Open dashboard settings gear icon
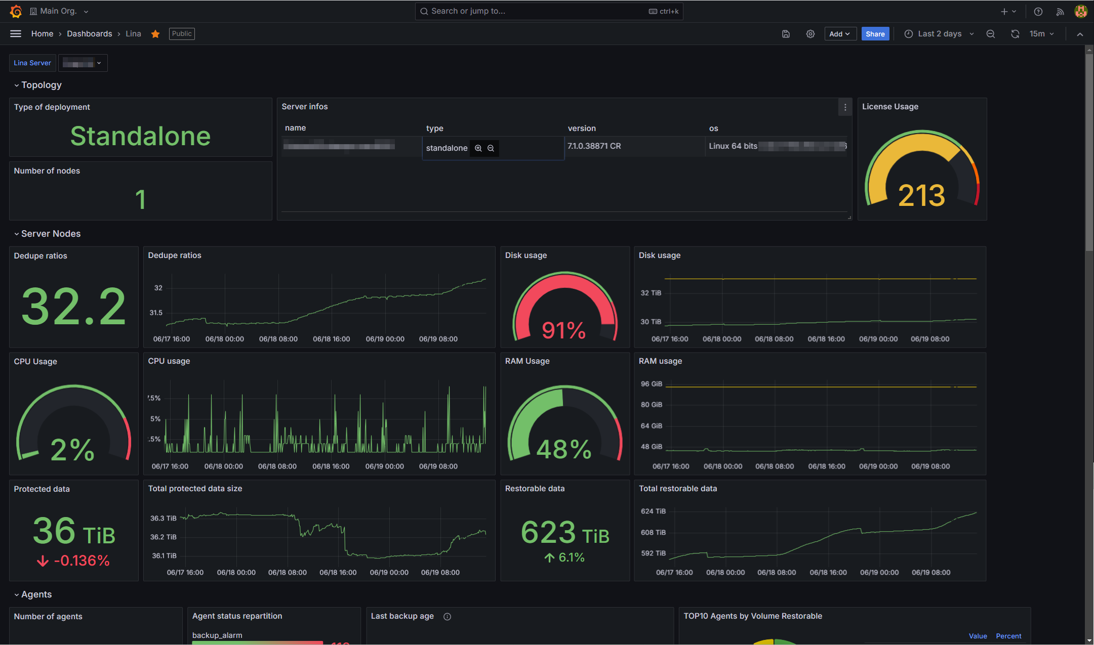Screen dimensions: 1094x645 click(x=811, y=34)
